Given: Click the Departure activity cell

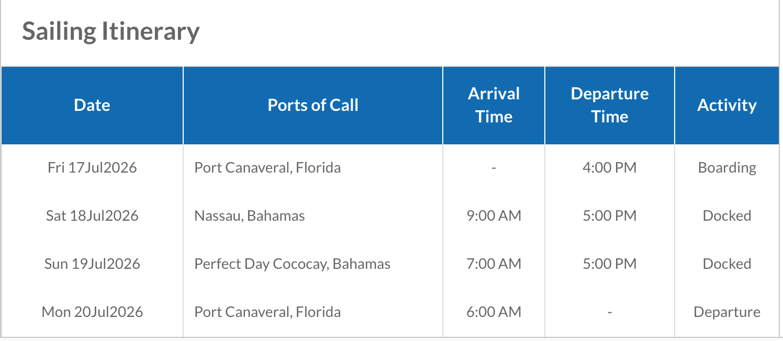Looking at the screenshot, I should pyautogui.click(x=727, y=312).
